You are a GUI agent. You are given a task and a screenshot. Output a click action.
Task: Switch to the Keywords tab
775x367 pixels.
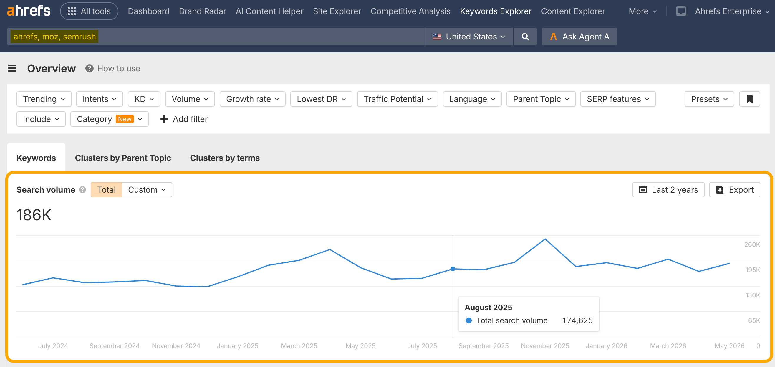[36, 158]
